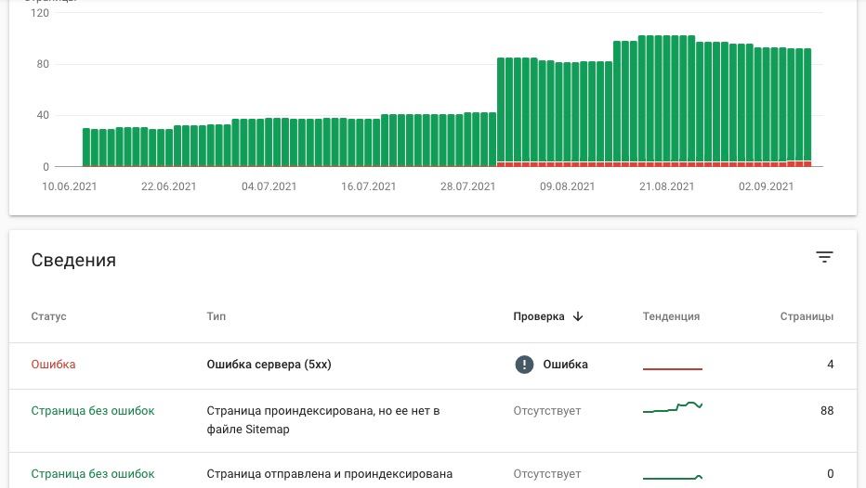Viewport: 866px width, 488px height.
Task: Click the 09.08.2021 date label on the chart
Action: (x=567, y=186)
